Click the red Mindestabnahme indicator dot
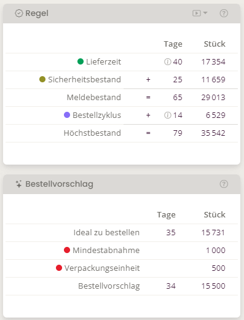 tap(67, 250)
